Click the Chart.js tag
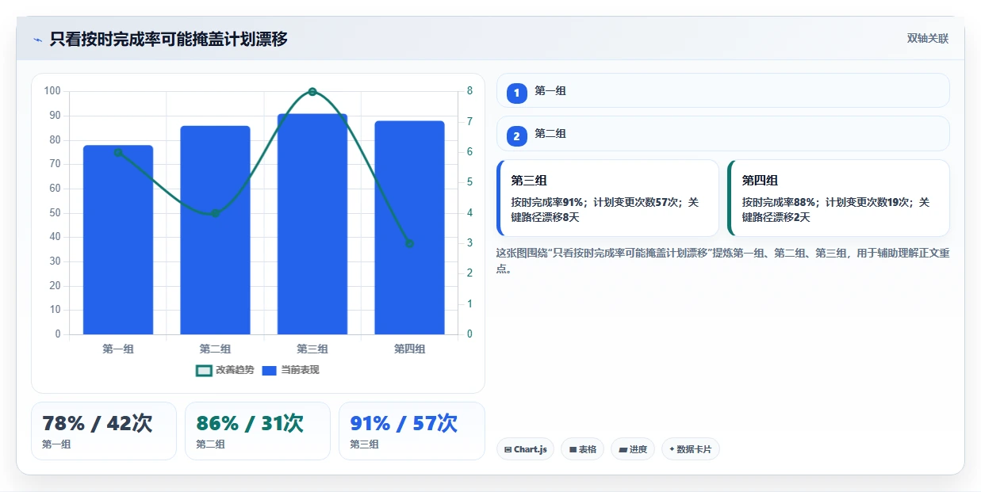The image size is (981, 492). pyautogui.click(x=525, y=449)
